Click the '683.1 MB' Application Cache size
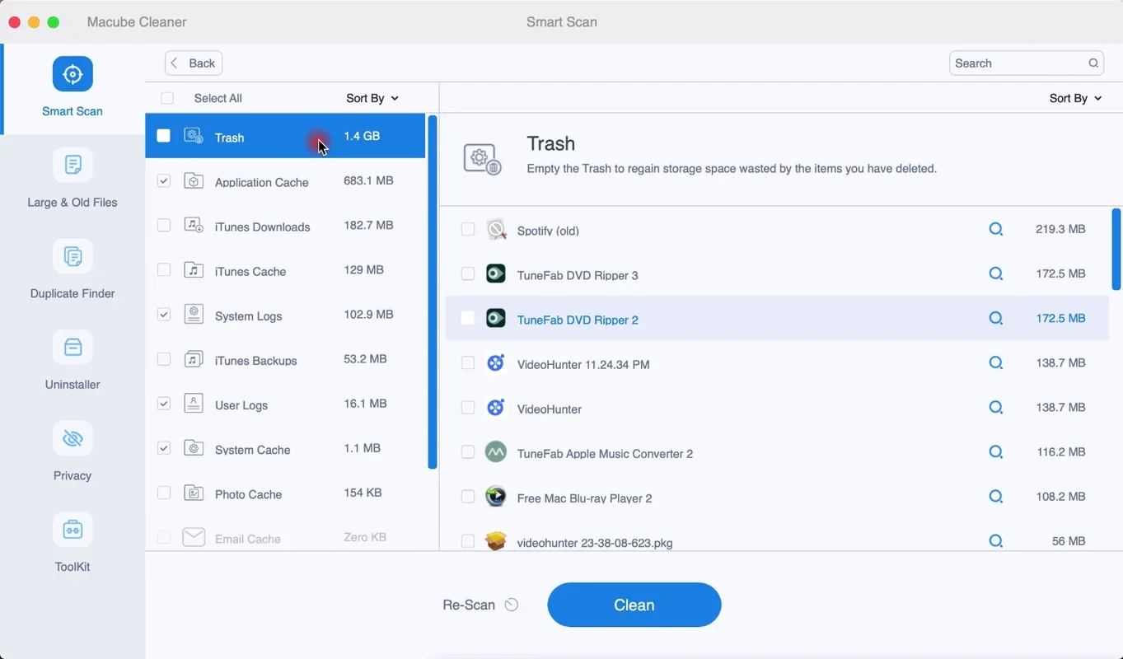The width and height of the screenshot is (1123, 659). [368, 180]
